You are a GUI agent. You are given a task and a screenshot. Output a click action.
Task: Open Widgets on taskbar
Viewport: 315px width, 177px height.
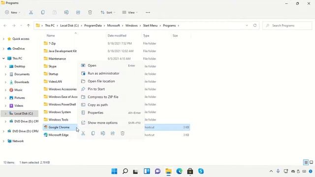tap(147, 171)
